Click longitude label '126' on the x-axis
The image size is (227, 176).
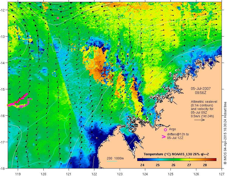[196, 174]
